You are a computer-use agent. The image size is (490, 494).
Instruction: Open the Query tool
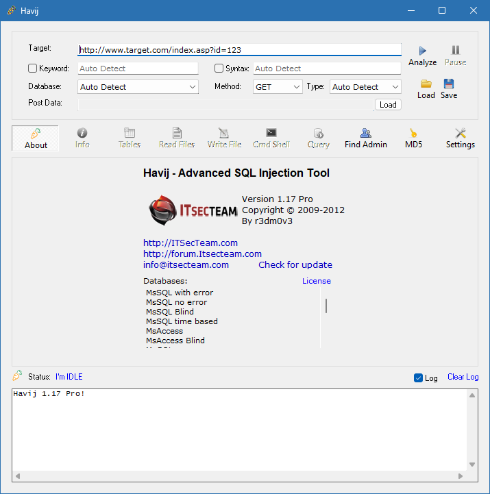318,138
